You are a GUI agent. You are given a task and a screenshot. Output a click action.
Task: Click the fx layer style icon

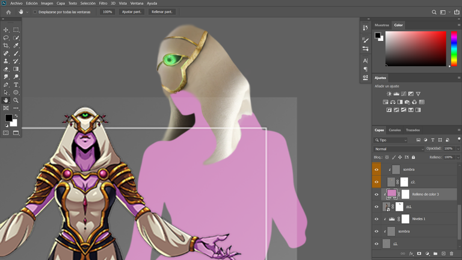(411, 253)
